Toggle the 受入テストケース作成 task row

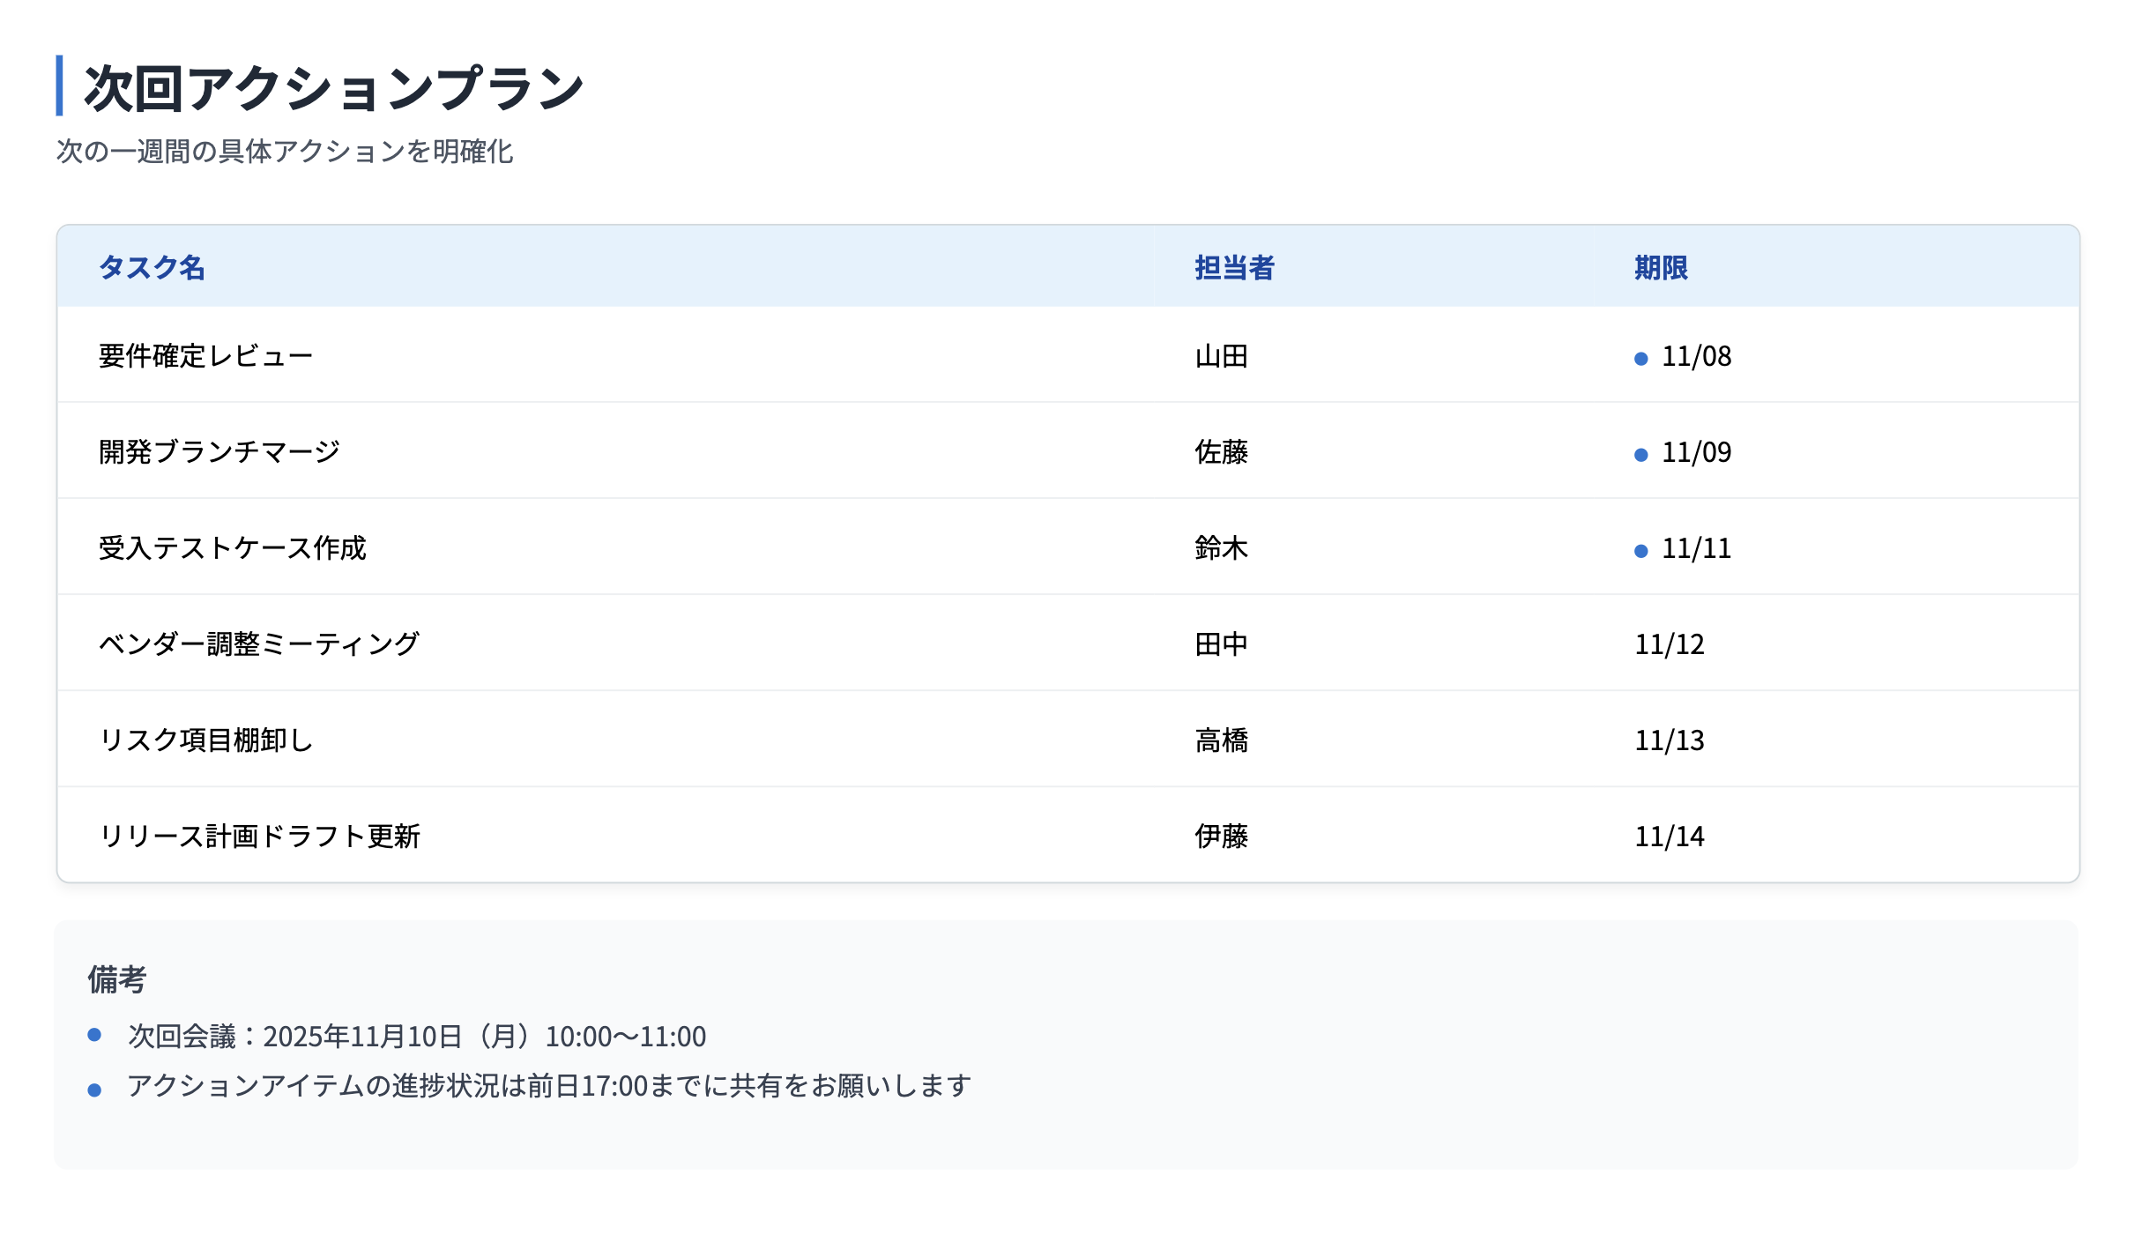[x=234, y=548]
